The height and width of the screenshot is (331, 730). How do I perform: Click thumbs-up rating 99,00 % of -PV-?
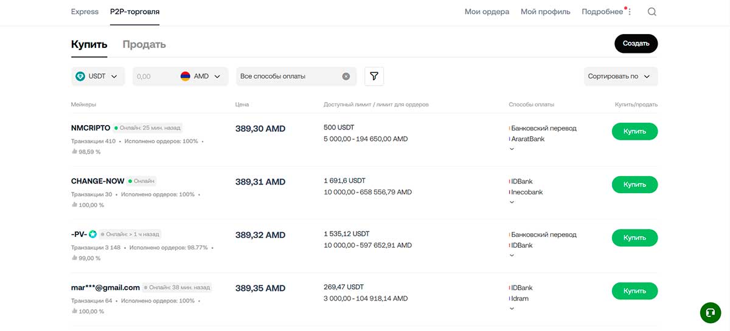(x=86, y=258)
